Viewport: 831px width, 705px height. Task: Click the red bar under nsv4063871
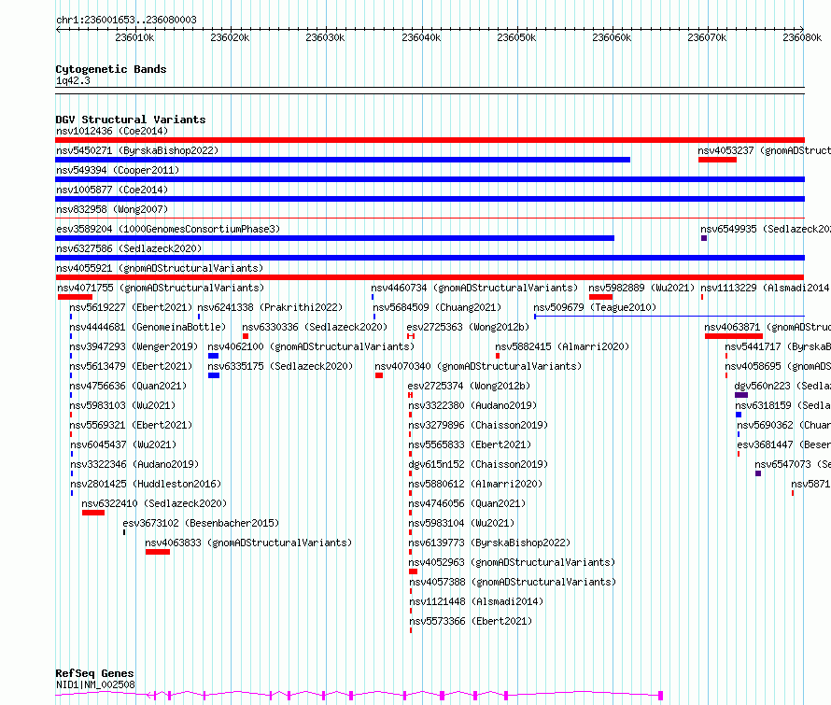point(734,336)
